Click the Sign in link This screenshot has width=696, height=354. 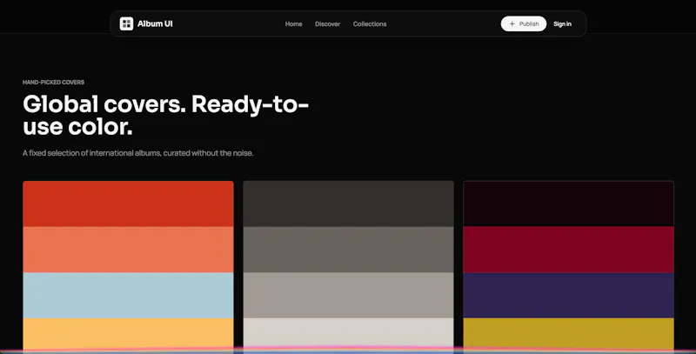click(x=562, y=24)
